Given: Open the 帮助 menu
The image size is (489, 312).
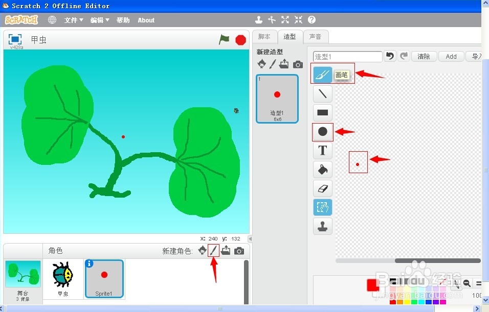Looking at the screenshot, I should (x=123, y=20).
